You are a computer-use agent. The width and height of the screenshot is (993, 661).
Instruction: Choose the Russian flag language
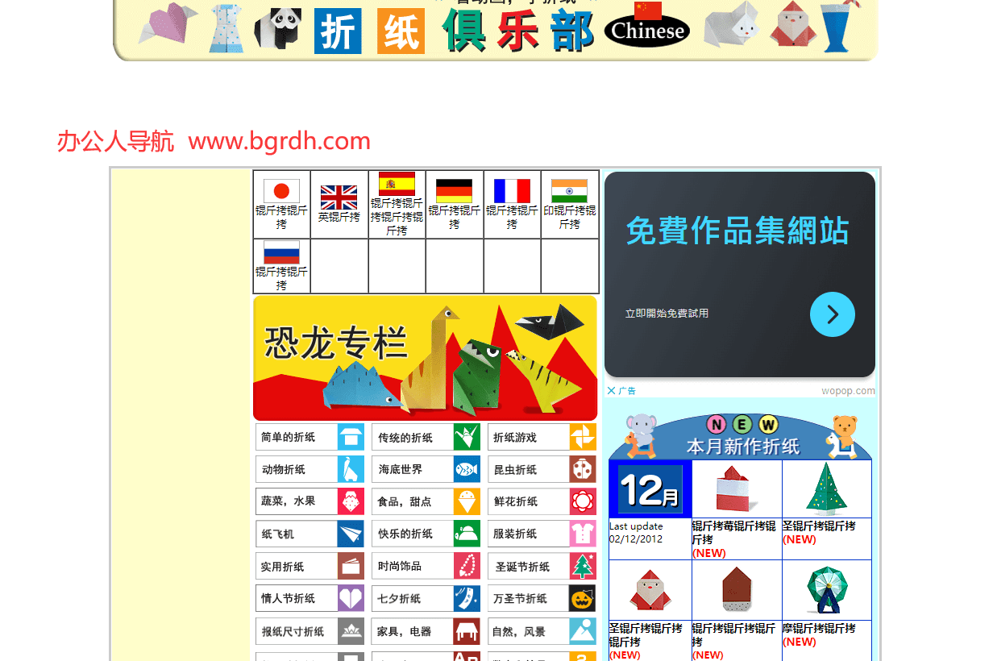click(281, 252)
